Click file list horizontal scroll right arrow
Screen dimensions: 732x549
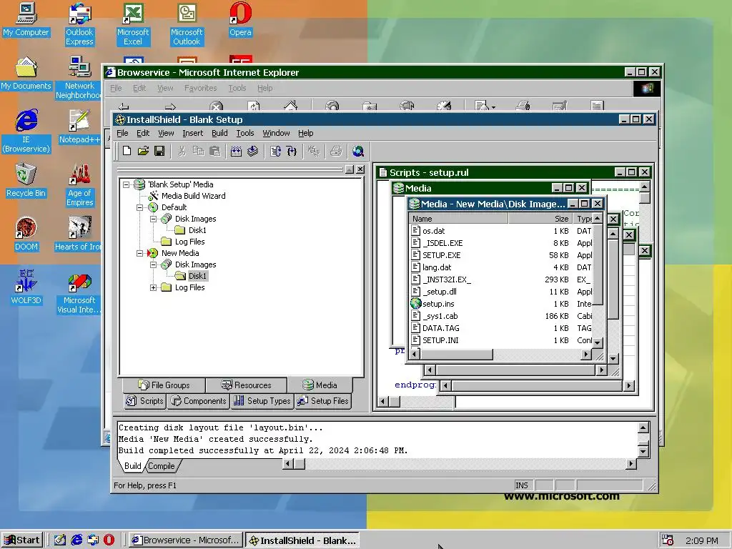click(x=586, y=355)
